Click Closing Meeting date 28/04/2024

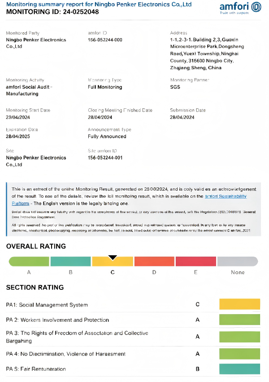point(100,117)
